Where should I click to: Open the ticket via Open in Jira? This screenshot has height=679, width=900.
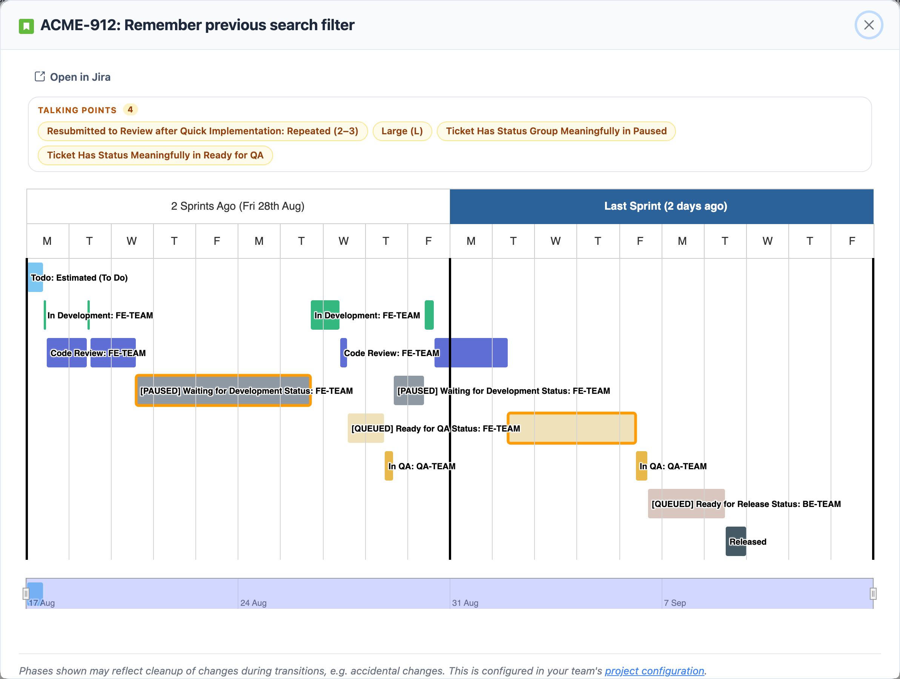click(x=72, y=77)
